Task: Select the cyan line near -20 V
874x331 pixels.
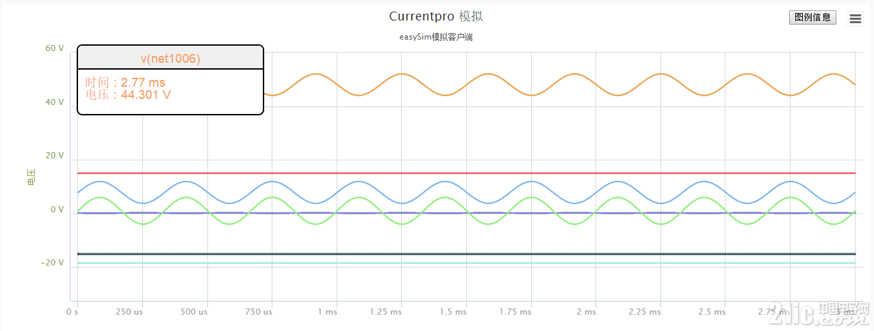Action: [x=479, y=263]
